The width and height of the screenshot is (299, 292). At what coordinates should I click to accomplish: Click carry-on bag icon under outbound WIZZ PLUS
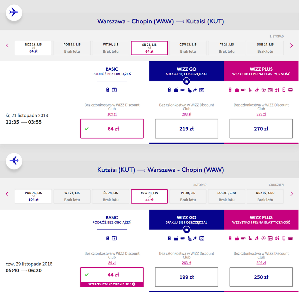[230, 90]
